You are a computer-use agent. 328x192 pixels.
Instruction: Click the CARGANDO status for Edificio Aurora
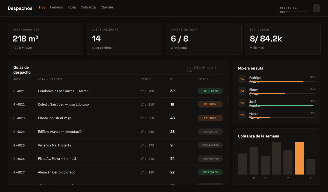point(210,132)
